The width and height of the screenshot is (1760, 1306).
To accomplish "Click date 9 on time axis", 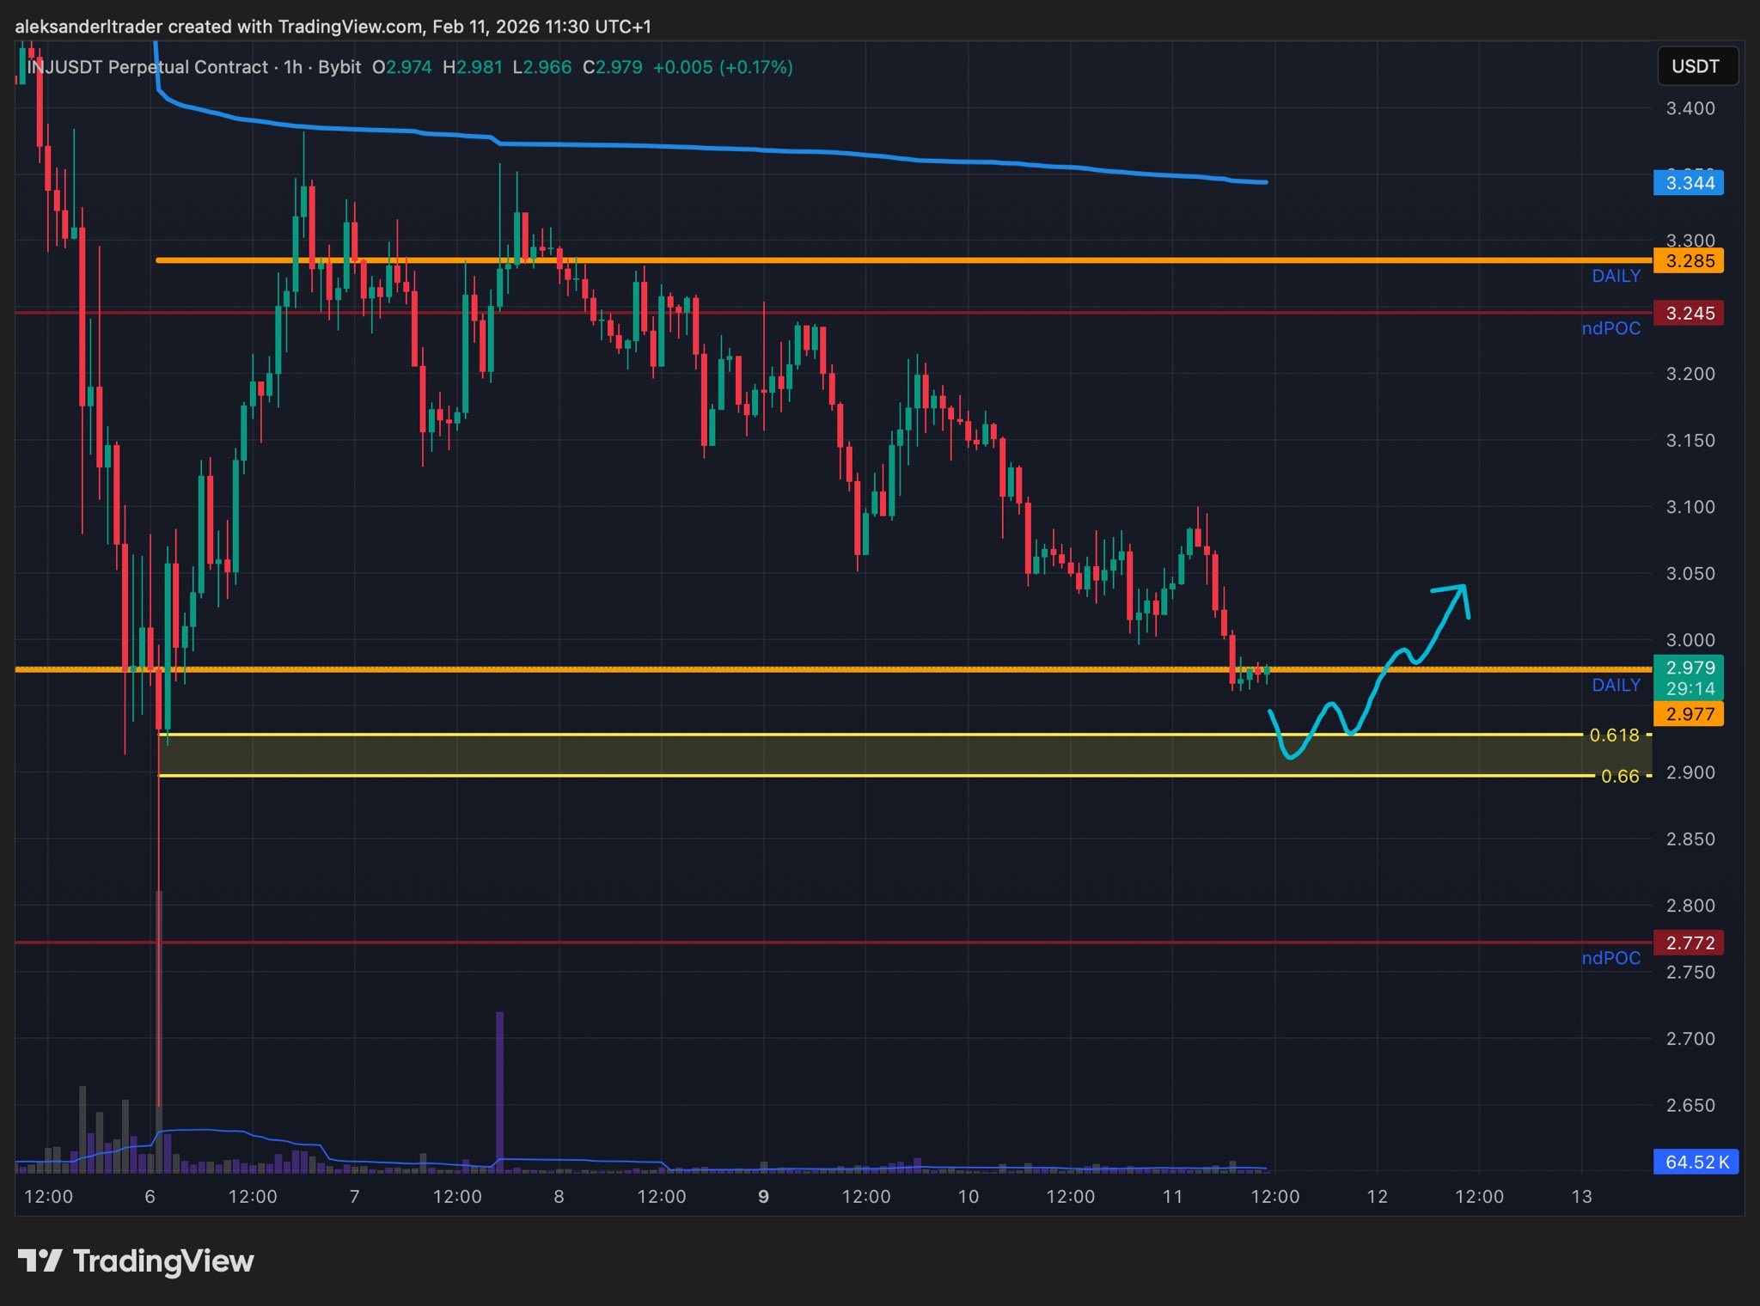I will (763, 1197).
